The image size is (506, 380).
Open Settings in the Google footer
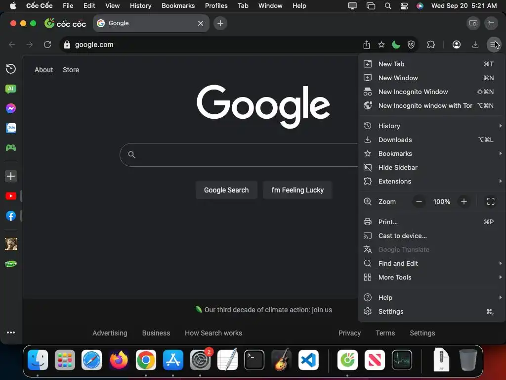click(422, 333)
